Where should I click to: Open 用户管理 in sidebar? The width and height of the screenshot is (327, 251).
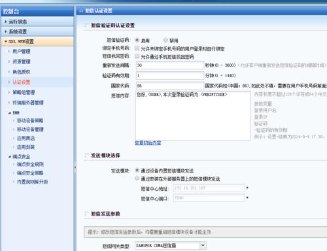22,52
